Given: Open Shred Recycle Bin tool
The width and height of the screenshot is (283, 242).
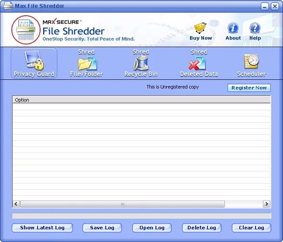Looking at the screenshot, I should coord(141,63).
